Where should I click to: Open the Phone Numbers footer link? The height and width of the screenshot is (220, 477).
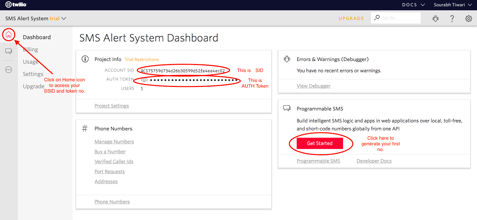click(112, 202)
